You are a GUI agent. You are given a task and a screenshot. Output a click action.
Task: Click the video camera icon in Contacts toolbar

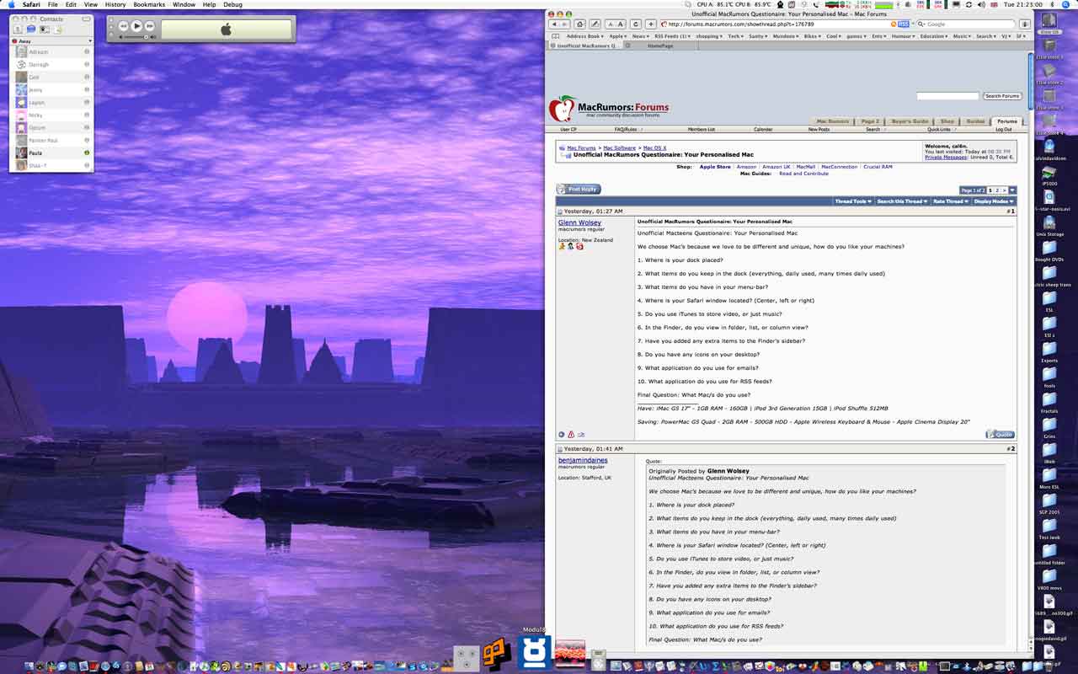pyautogui.click(x=45, y=29)
